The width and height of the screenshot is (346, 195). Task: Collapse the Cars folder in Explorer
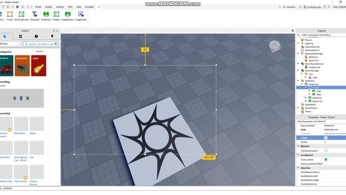[302, 74]
